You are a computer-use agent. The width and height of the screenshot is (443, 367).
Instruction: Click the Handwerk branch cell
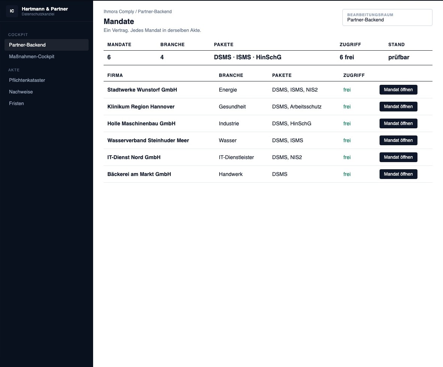click(x=231, y=174)
